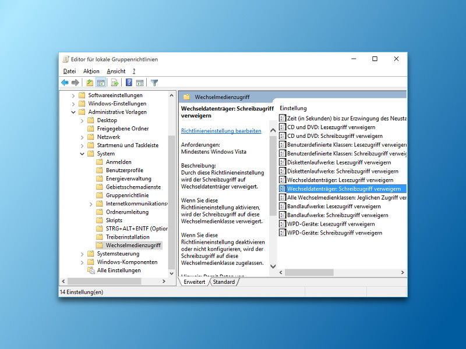Toggle the console tree toolbar icon
The height and width of the screenshot is (349, 466).
click(101, 83)
